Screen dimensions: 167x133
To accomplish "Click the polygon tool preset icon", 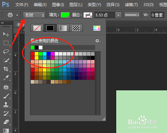I will [10, 15].
